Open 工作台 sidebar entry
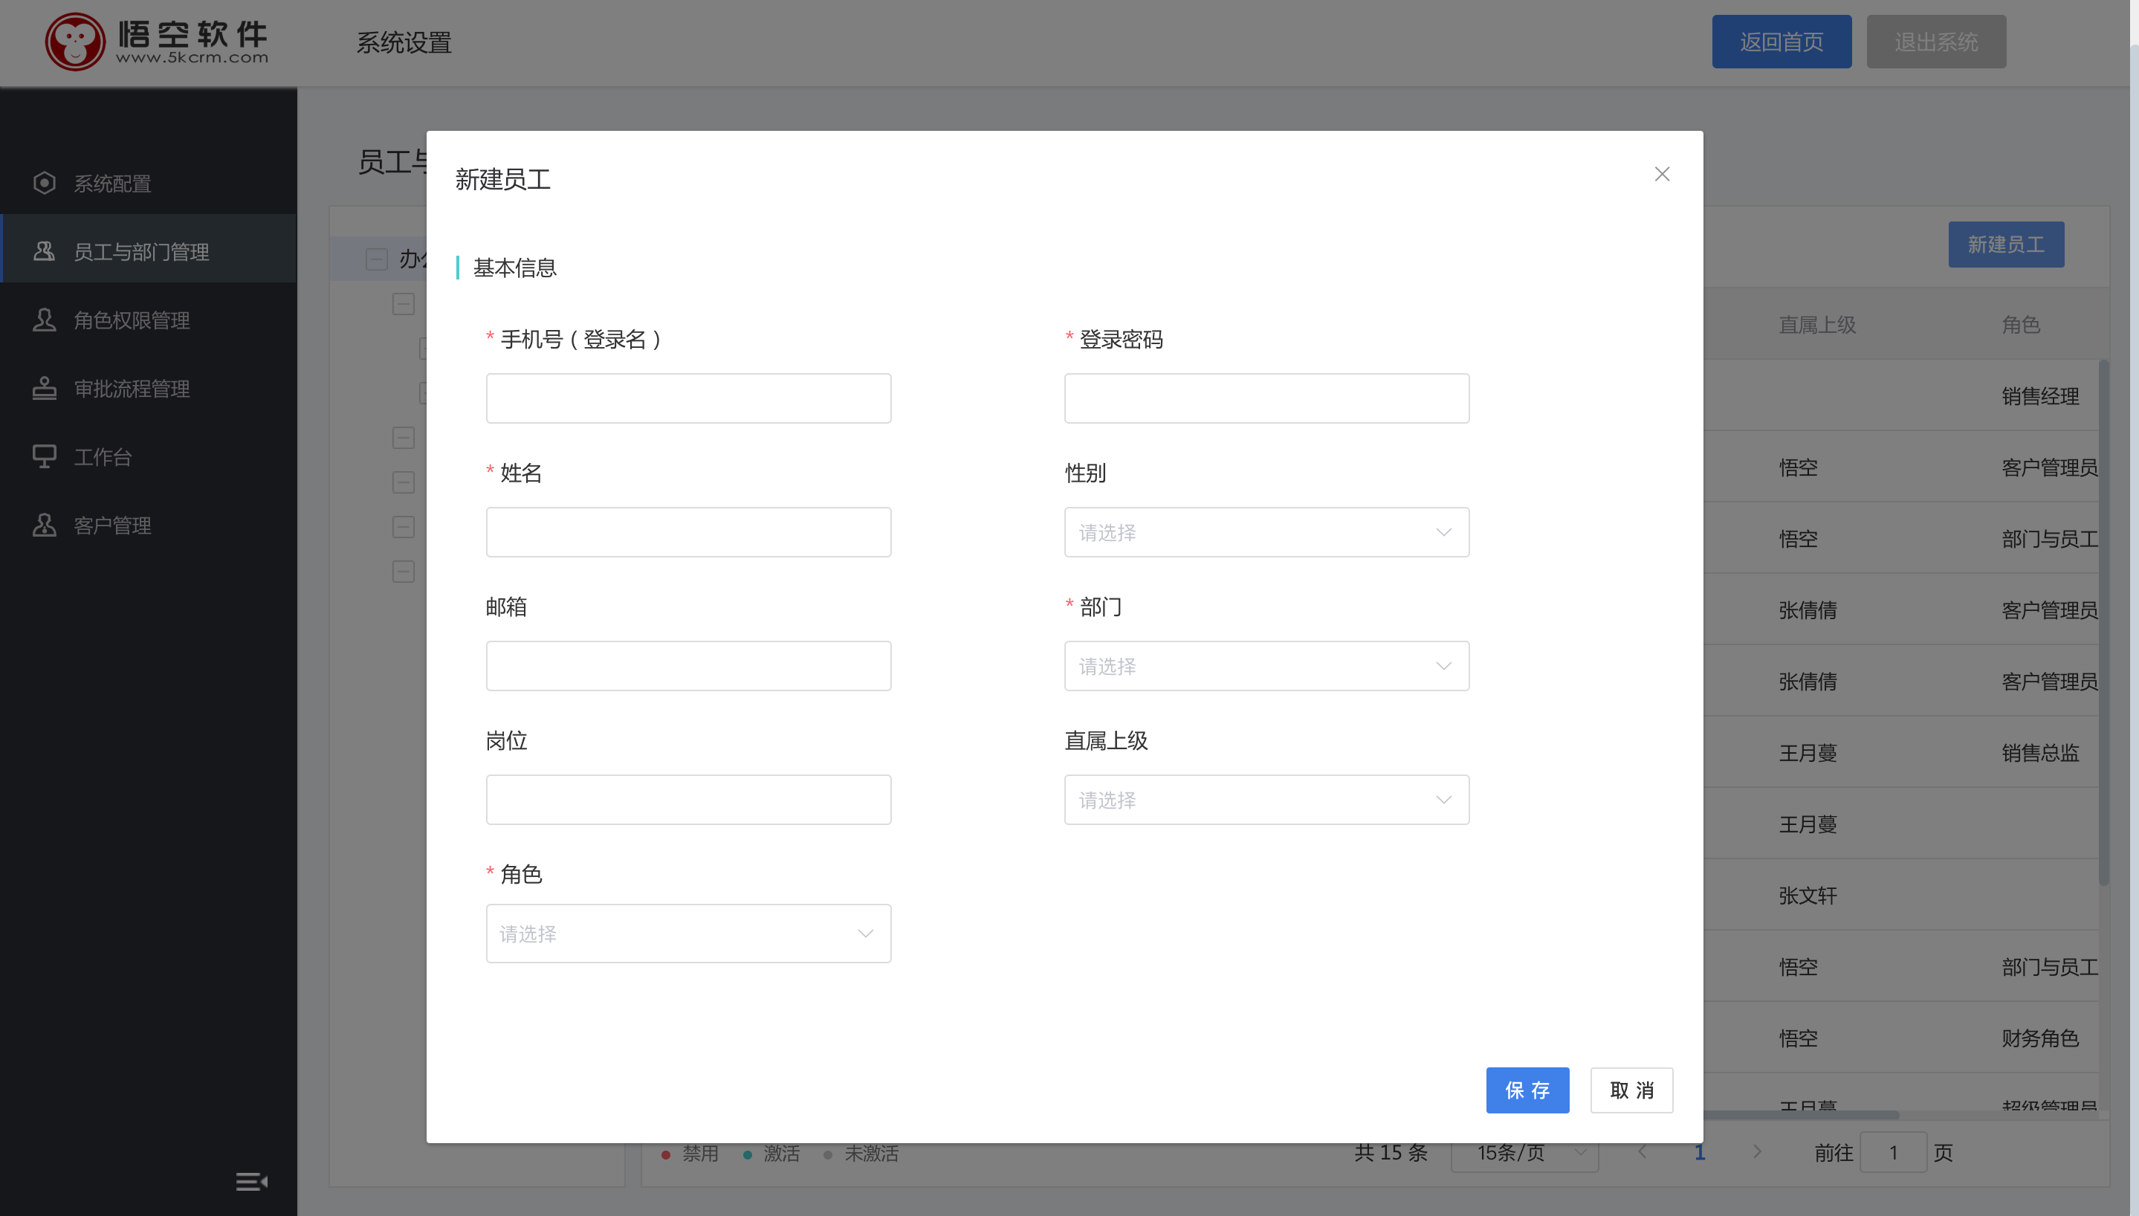The image size is (2139, 1216). [x=149, y=457]
